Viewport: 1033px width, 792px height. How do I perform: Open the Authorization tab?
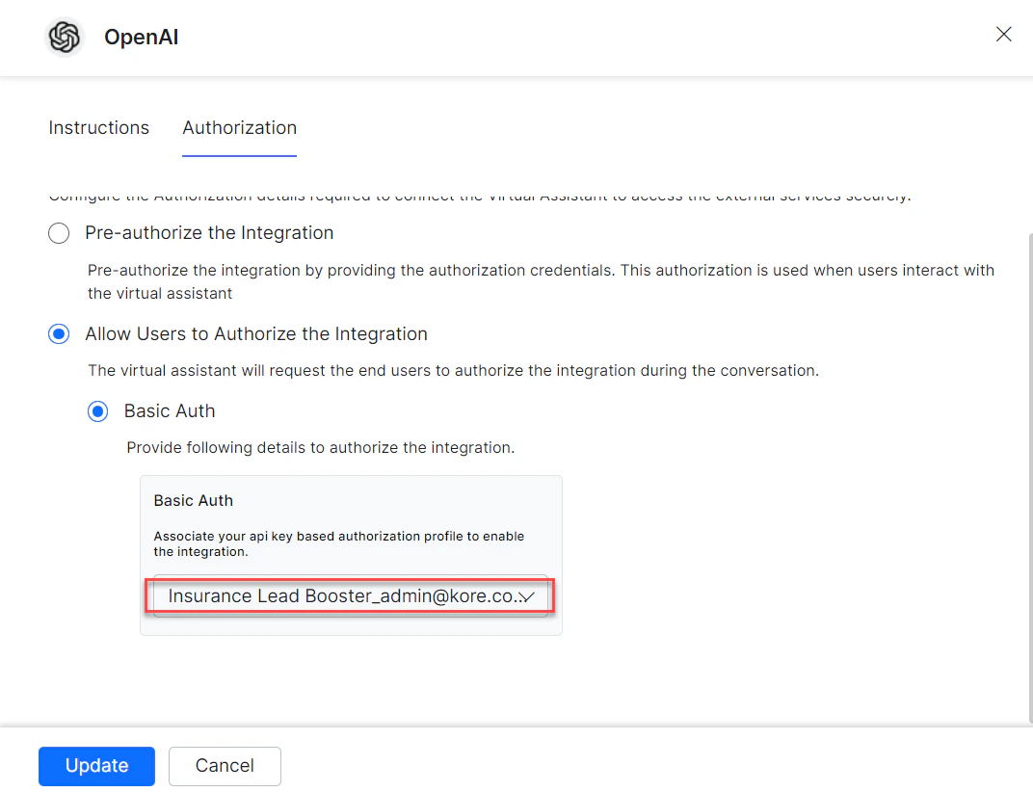coord(239,127)
